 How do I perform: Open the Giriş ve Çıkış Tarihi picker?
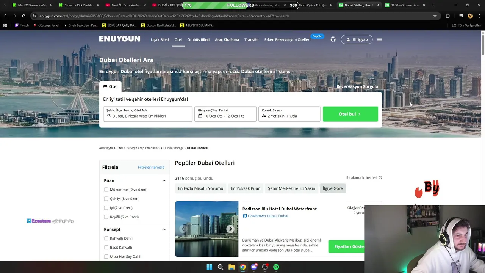tap(225, 114)
